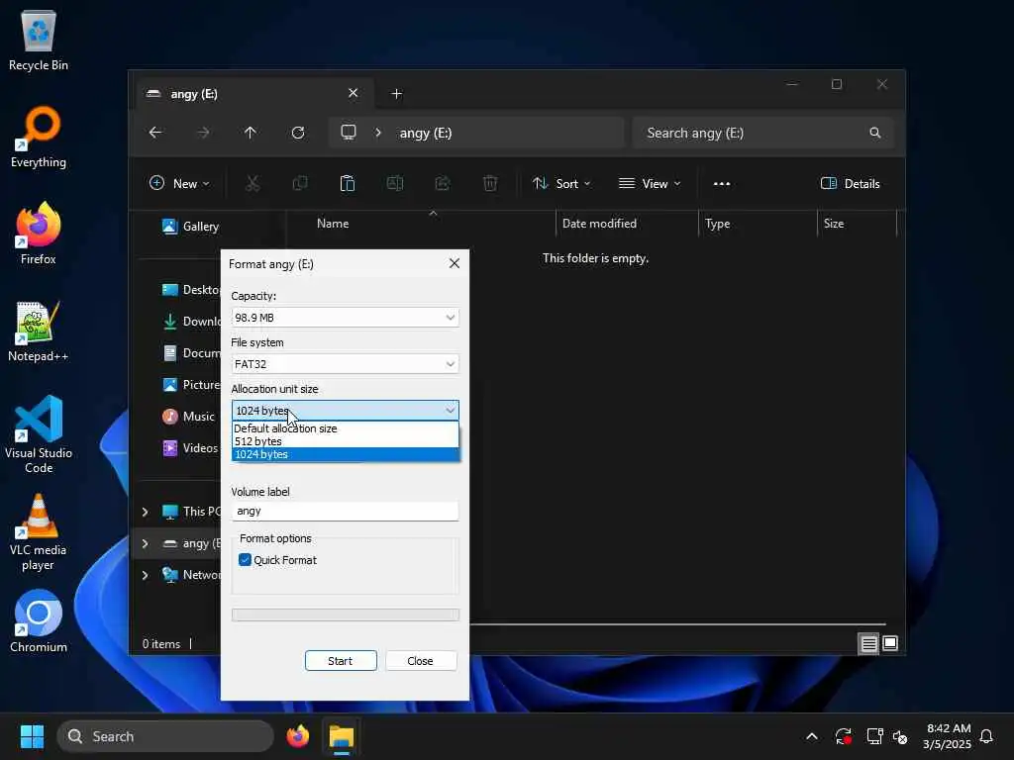1014x760 pixels.
Task: Expand the Network tree node
Action: [145, 575]
